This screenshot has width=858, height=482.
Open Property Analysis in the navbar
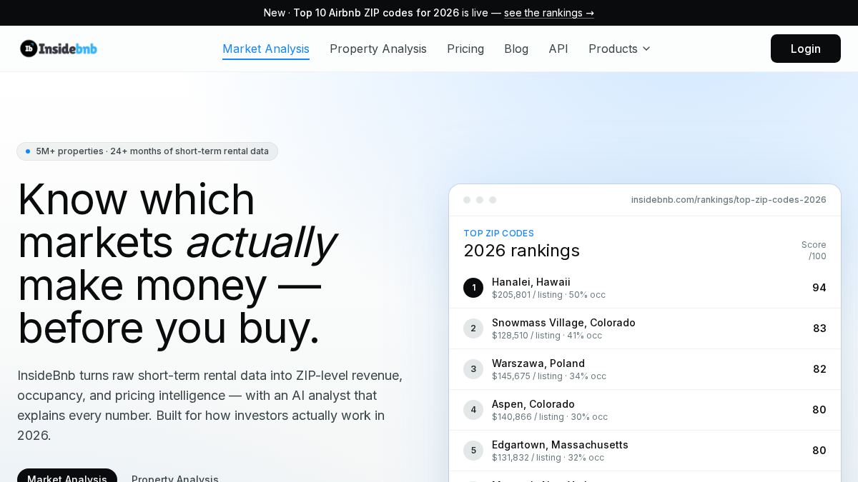coord(378,49)
